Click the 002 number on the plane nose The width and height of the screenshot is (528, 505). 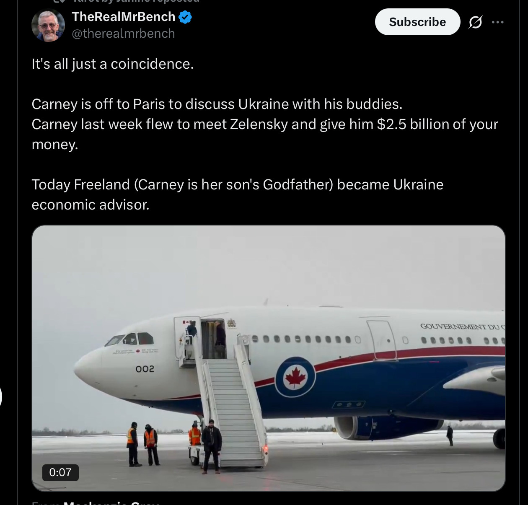point(145,369)
